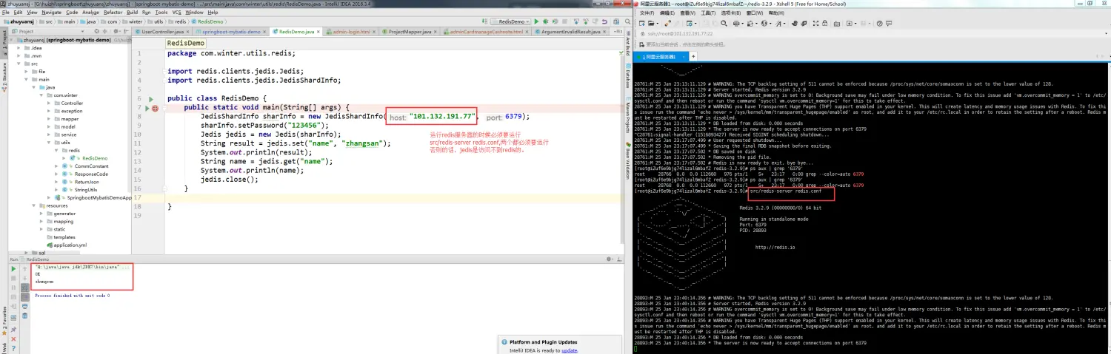Select ResponseCode class in the project tree
1111x354 pixels.
pos(90,174)
